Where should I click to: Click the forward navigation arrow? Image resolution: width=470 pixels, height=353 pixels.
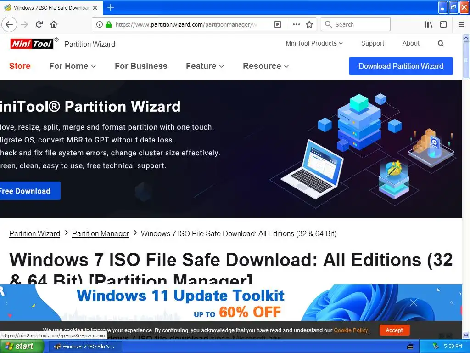25,24
